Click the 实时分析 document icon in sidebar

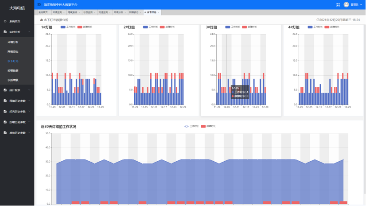click(5, 32)
